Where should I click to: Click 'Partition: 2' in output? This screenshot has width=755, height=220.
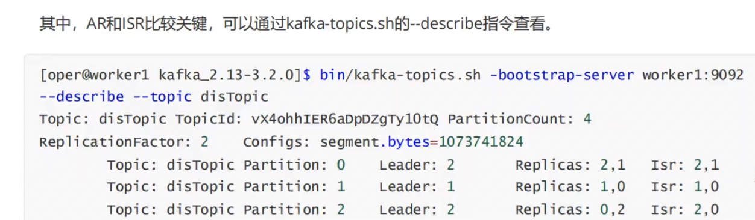294,210
